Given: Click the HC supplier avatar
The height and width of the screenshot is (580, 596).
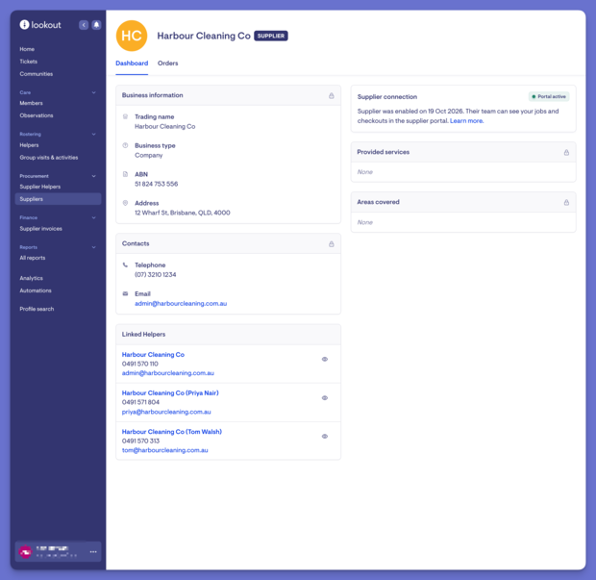Looking at the screenshot, I should (132, 36).
